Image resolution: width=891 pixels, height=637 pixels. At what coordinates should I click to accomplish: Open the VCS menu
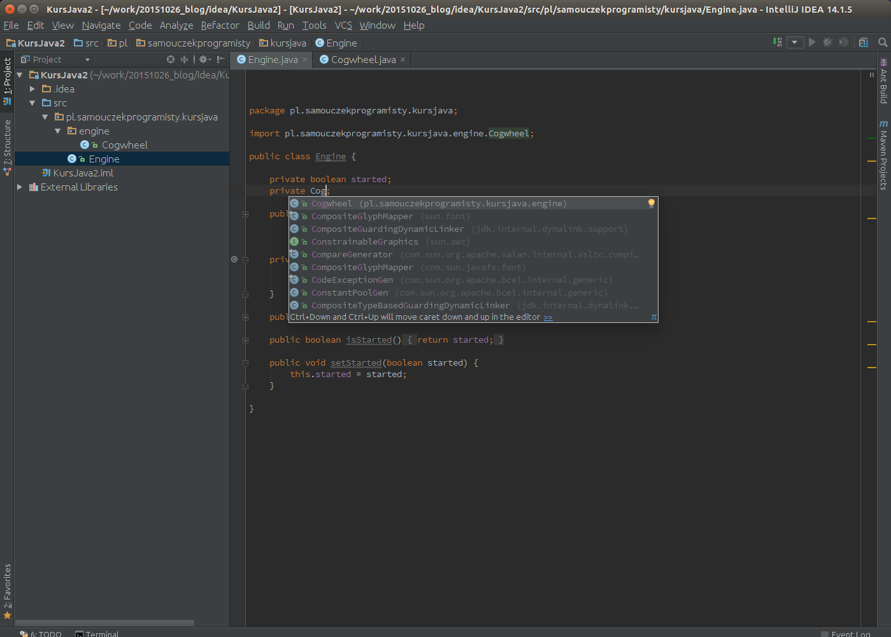343,25
